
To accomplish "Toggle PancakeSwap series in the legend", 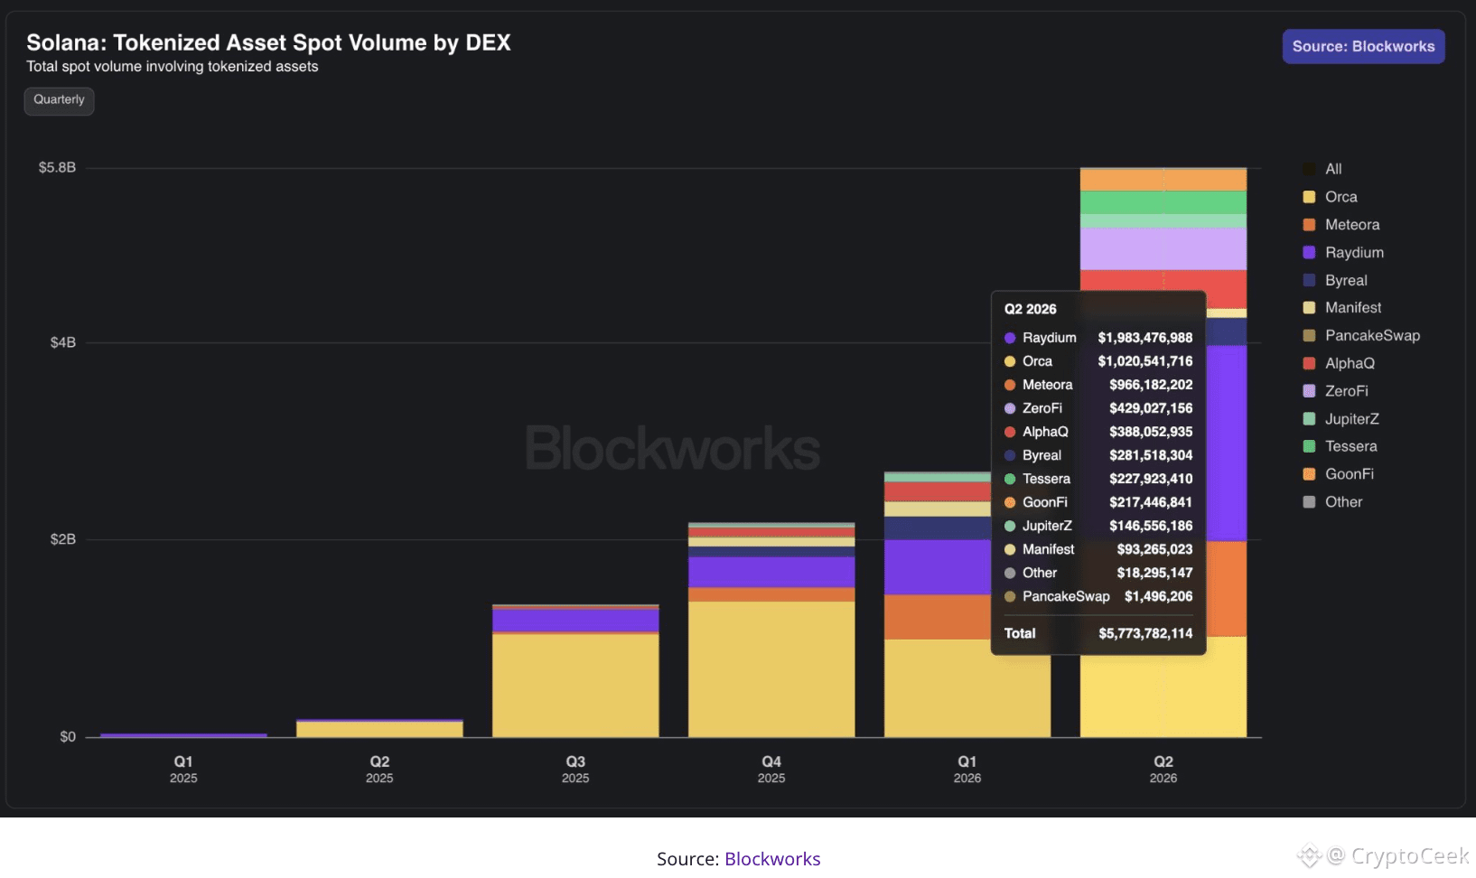I will pos(1361,336).
